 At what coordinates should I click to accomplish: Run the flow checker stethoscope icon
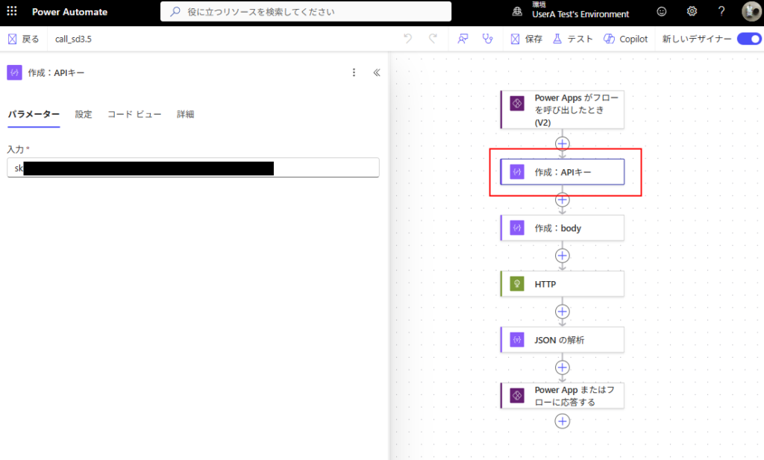pyautogui.click(x=488, y=39)
